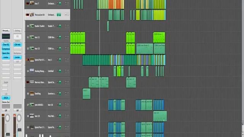Open the Percussion channel strip Setting menu
Screen dimensions: 244x137
pyautogui.click(x=6, y=30)
